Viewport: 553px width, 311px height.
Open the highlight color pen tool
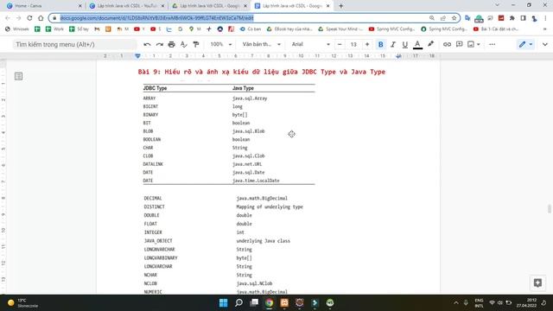(x=430, y=44)
